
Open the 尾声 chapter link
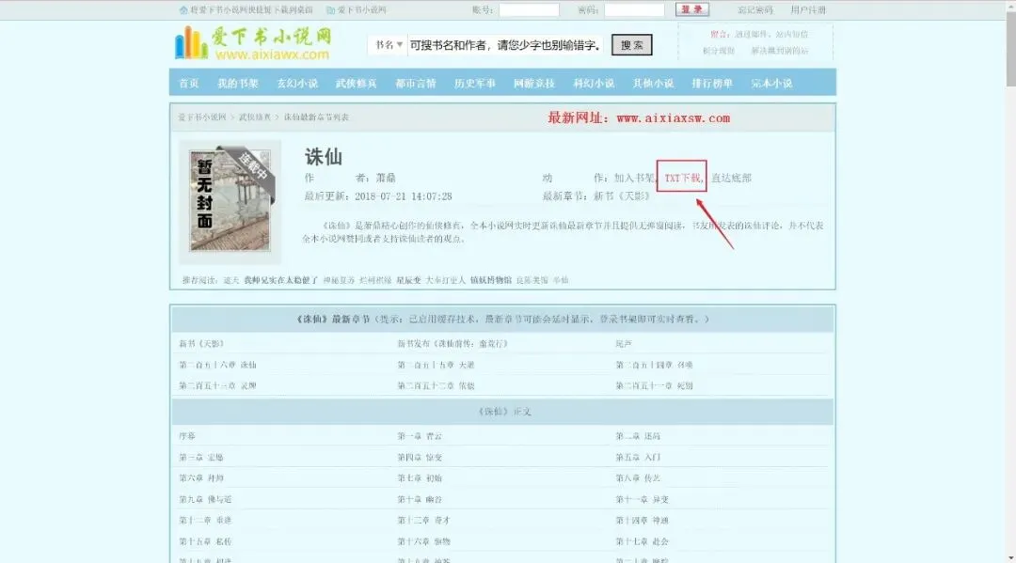click(624, 344)
